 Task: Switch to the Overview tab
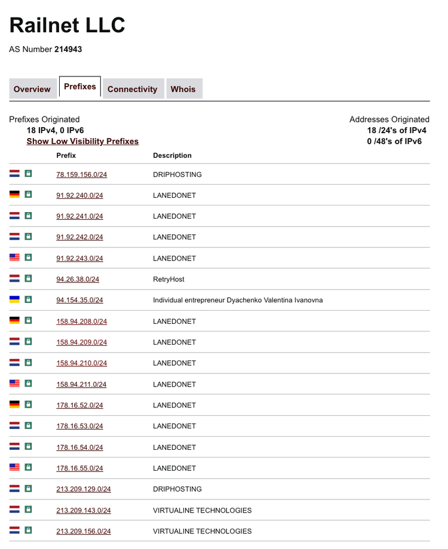(32, 89)
